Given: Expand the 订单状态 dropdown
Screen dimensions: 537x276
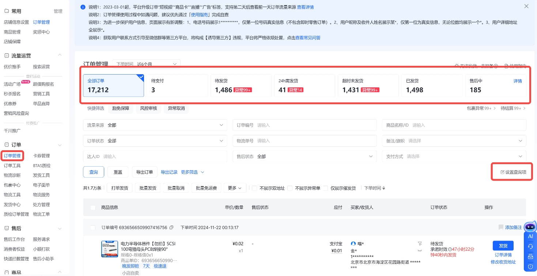Looking at the screenshot, I should click(155, 141).
